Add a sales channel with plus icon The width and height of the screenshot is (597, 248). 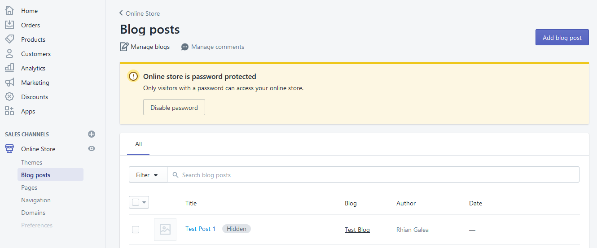pyautogui.click(x=92, y=134)
